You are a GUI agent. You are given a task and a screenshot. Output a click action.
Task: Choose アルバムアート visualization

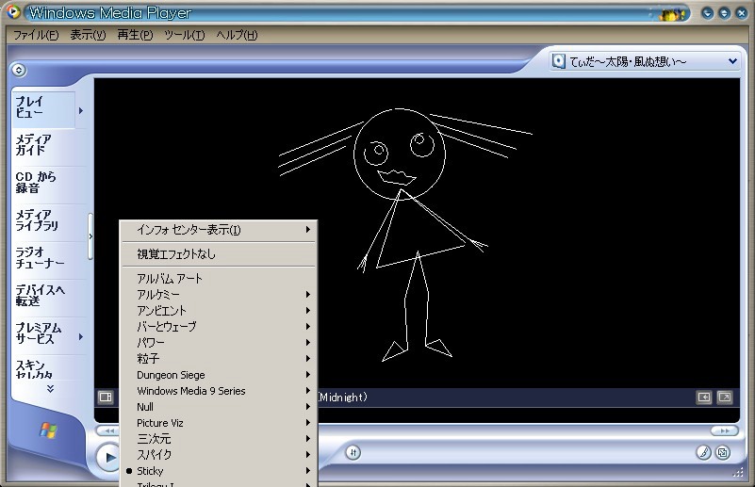click(x=219, y=279)
